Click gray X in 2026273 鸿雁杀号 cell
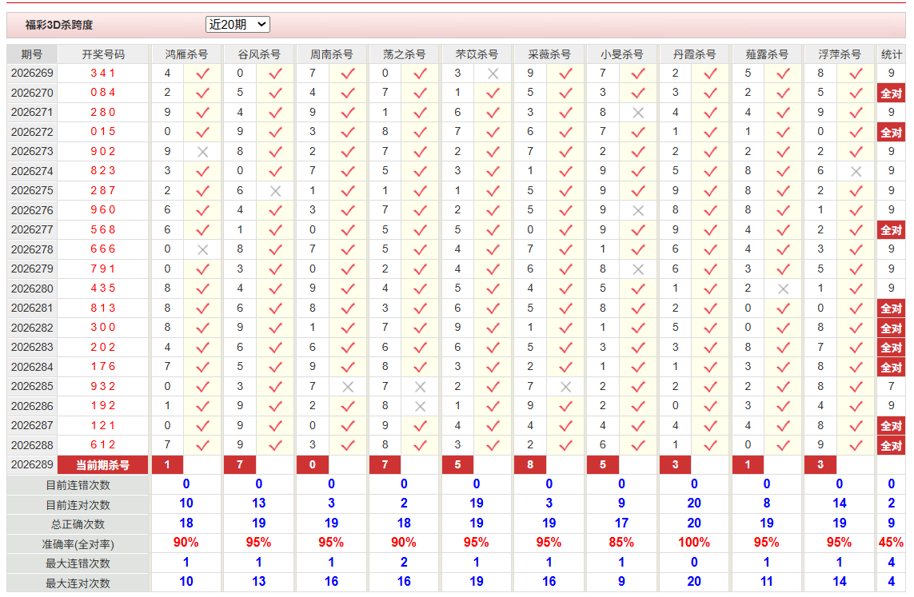The height and width of the screenshot is (597, 914). (x=203, y=151)
